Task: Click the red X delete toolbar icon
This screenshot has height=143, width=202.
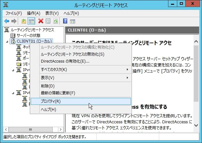Action: pyautogui.click(x=41, y=21)
